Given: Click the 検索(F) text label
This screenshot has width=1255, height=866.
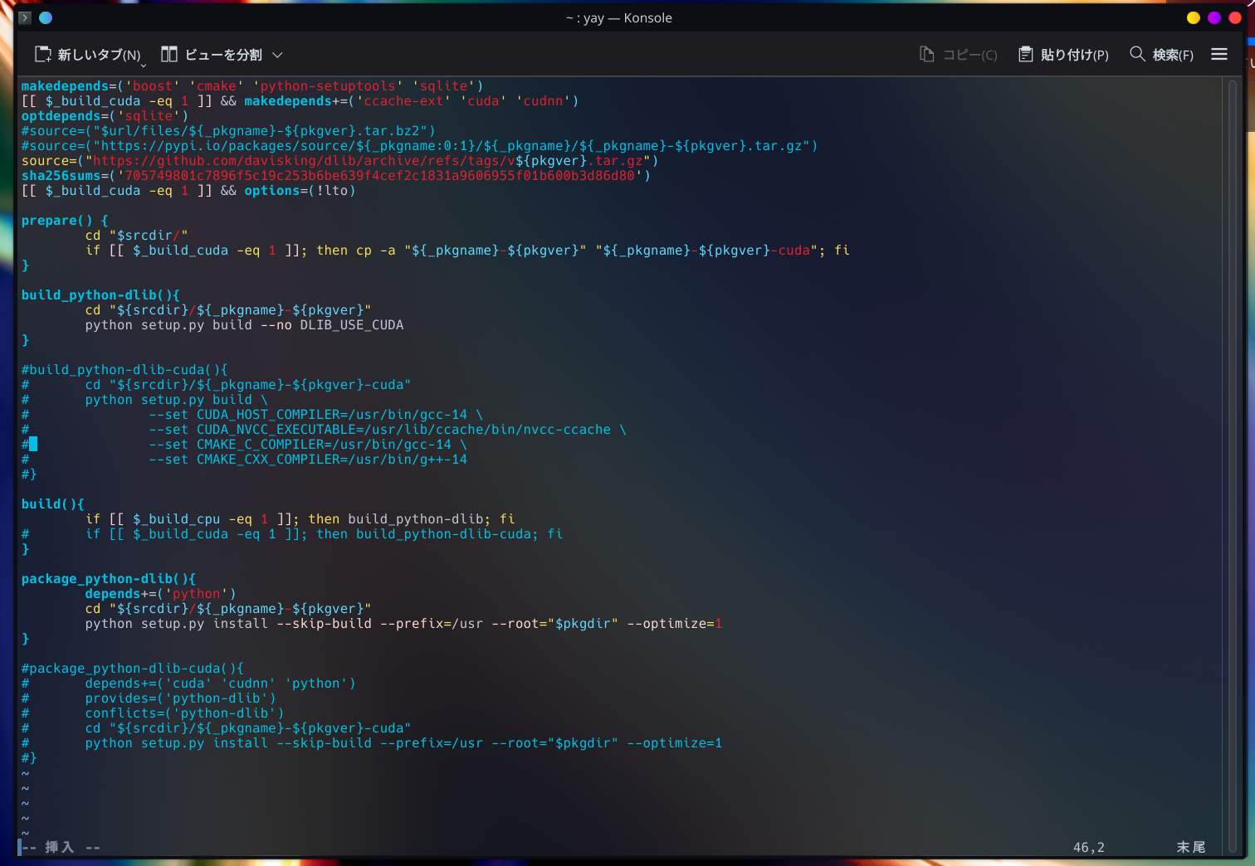Looking at the screenshot, I should (1173, 55).
